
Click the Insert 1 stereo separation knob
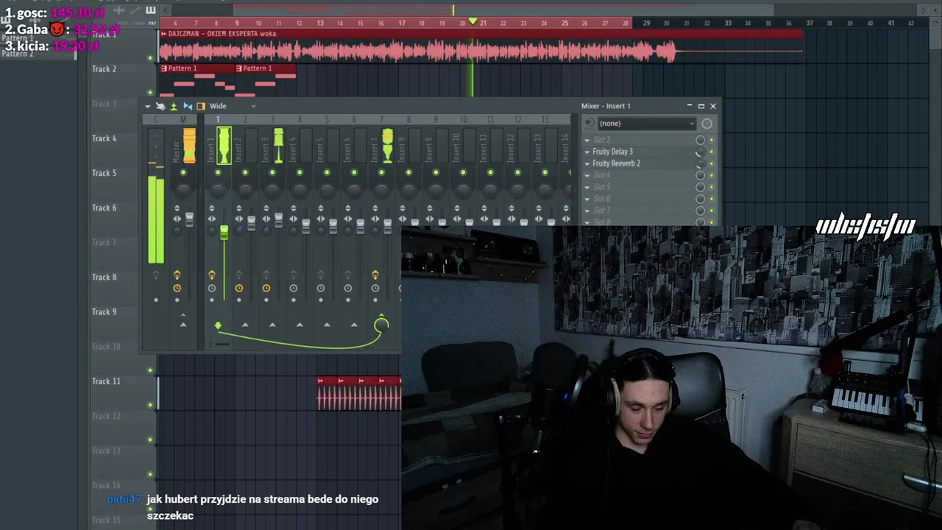point(212,231)
